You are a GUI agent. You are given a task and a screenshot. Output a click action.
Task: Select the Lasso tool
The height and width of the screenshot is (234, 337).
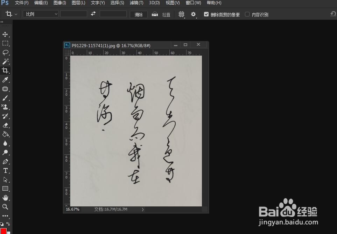(x=5, y=52)
